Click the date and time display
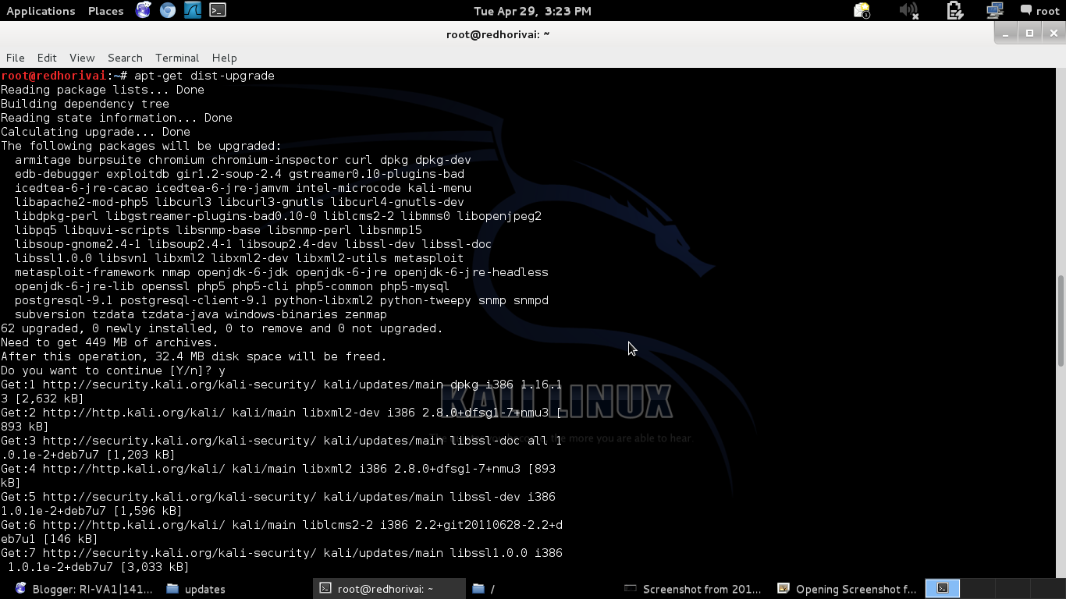Screen dimensions: 1066x599 pos(533,10)
